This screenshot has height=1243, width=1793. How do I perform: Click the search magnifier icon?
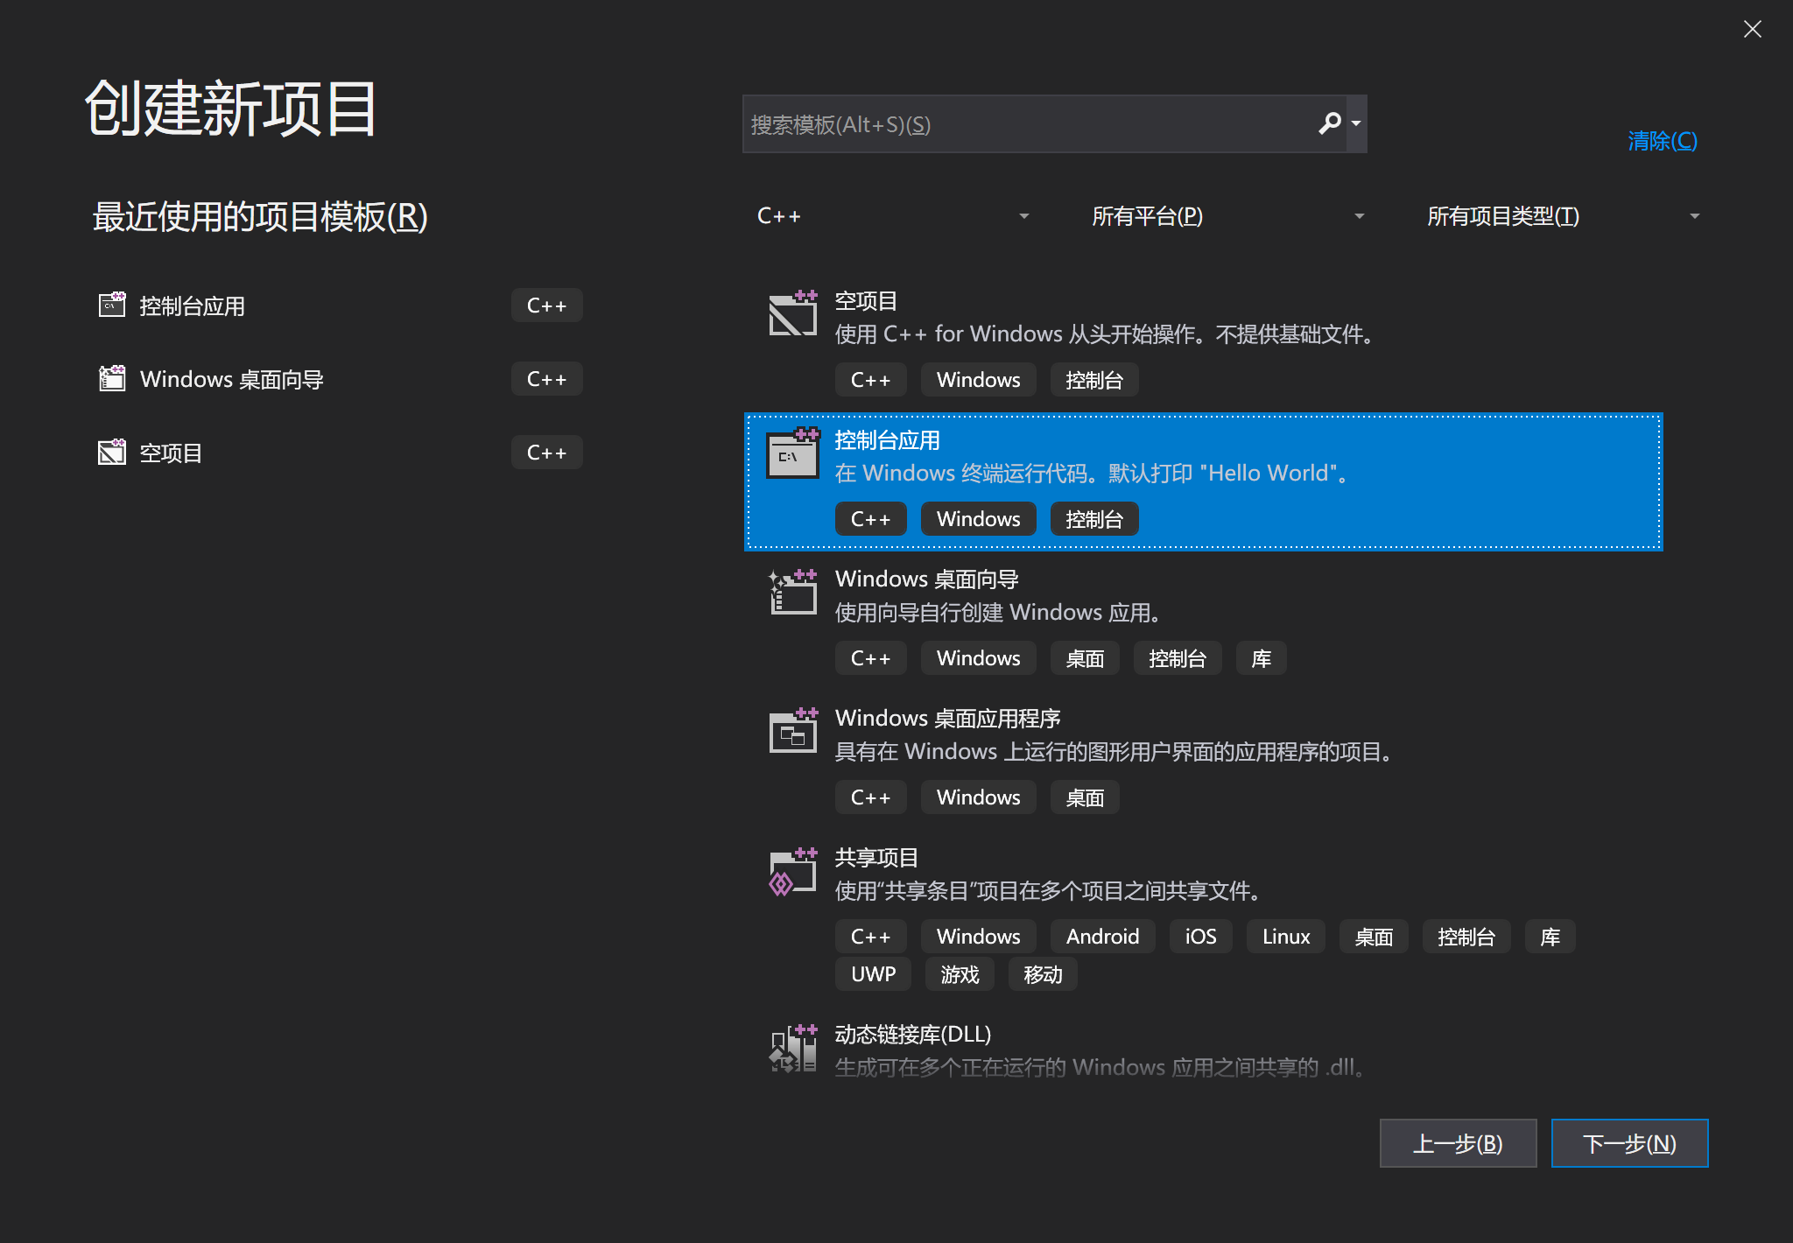click(1329, 123)
